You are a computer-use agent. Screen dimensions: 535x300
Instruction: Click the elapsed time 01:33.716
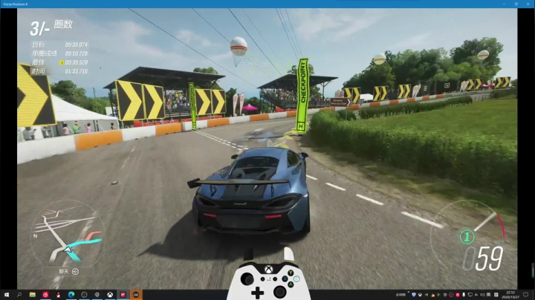tap(77, 71)
